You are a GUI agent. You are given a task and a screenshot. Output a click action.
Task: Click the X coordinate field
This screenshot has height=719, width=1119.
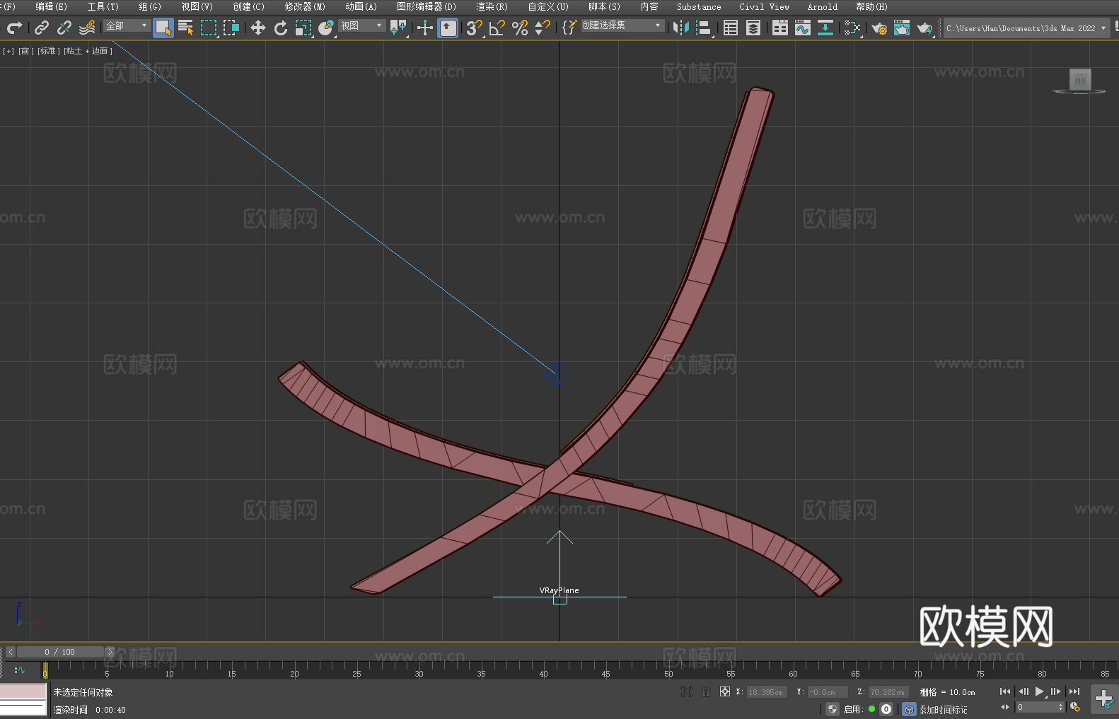click(767, 692)
